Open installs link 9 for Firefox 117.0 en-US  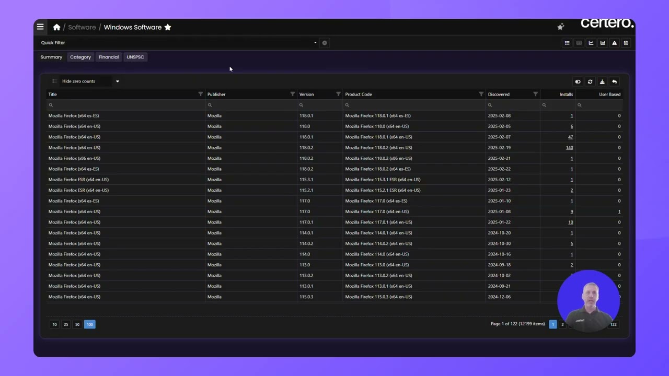(x=571, y=211)
